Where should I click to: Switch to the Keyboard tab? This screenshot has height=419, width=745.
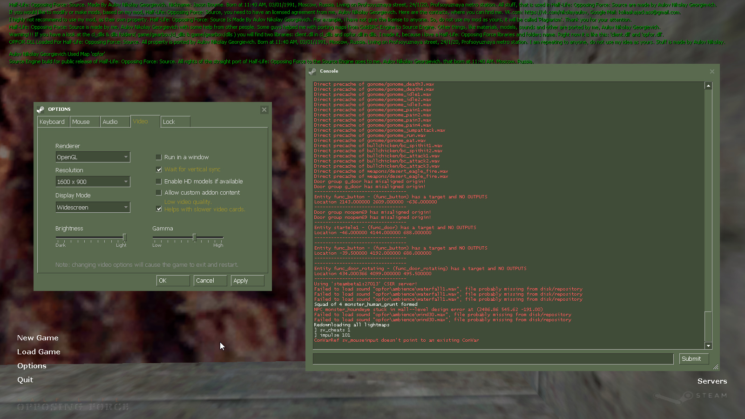(53, 122)
